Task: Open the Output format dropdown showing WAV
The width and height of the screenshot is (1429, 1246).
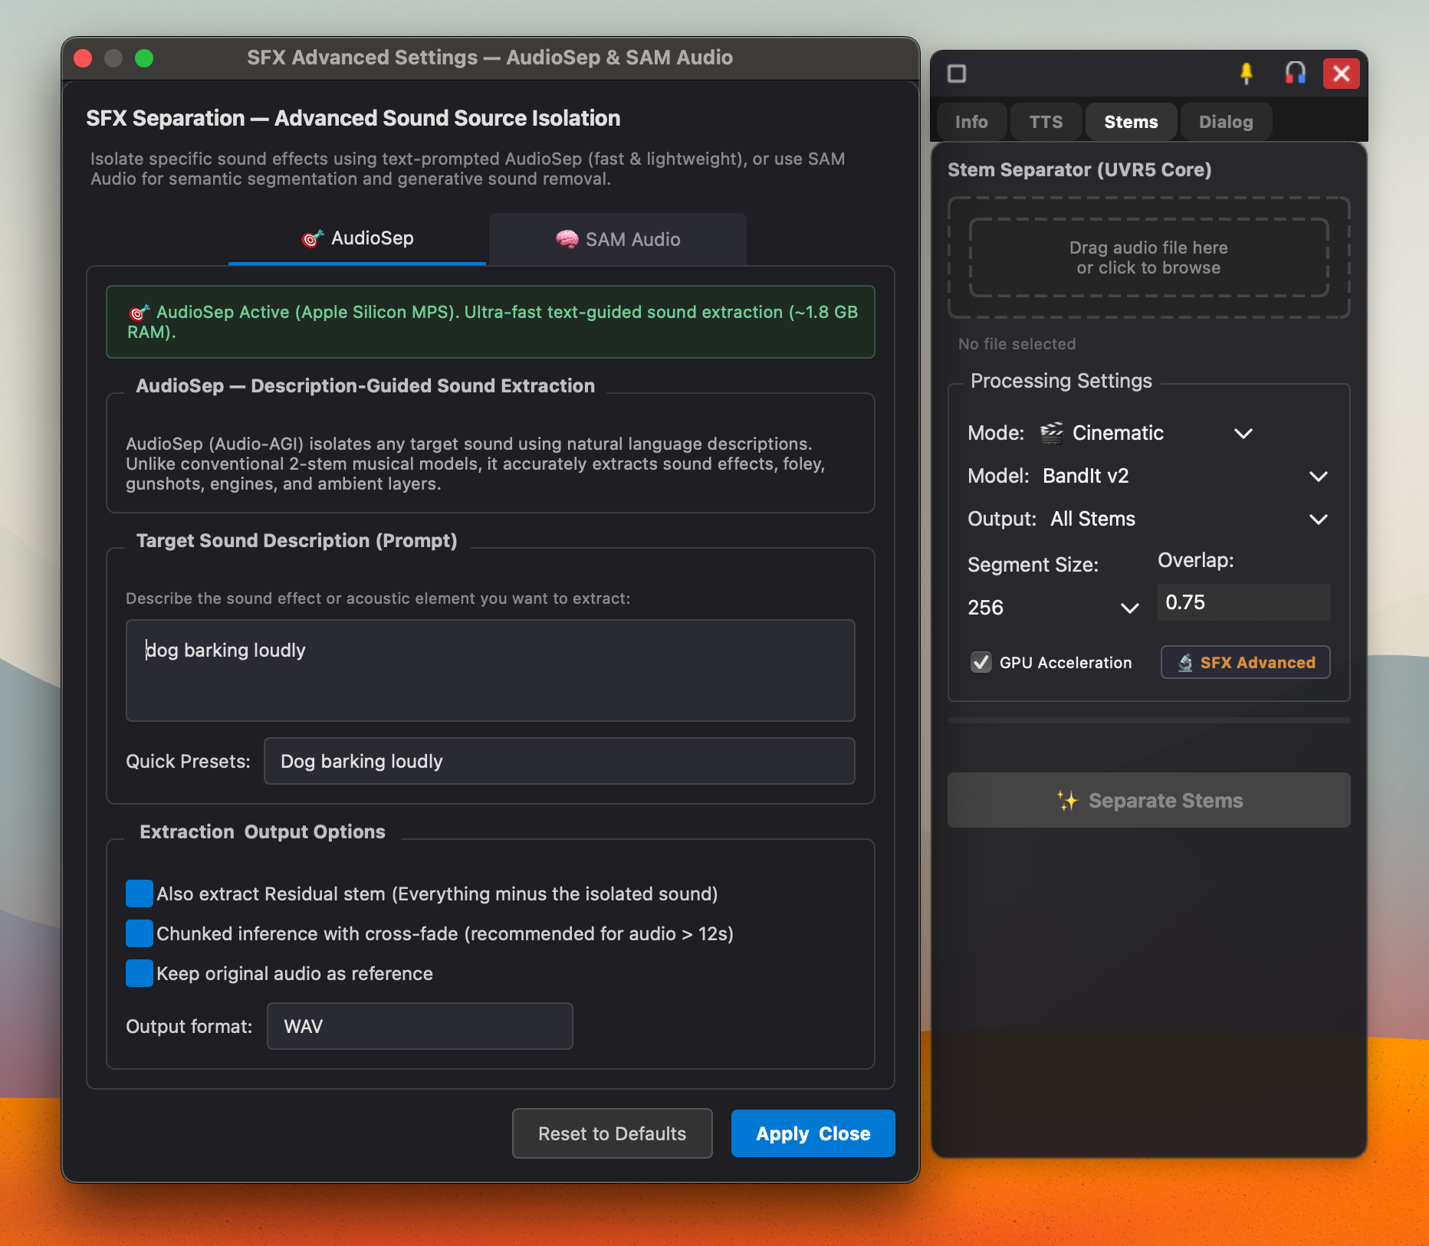Action: tap(420, 1026)
